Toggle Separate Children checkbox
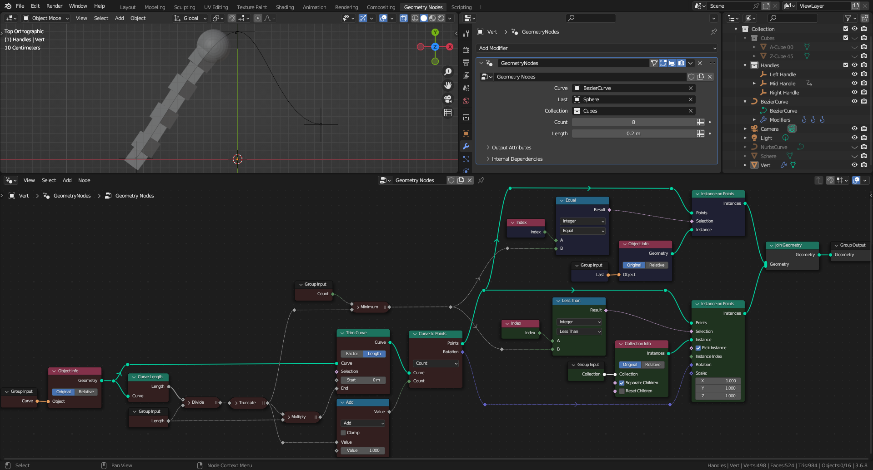Screen dimensions: 873x470 pyautogui.click(x=622, y=383)
